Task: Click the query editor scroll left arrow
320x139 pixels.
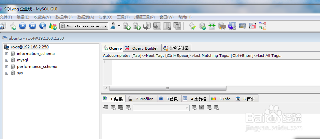Action: pos(106,88)
